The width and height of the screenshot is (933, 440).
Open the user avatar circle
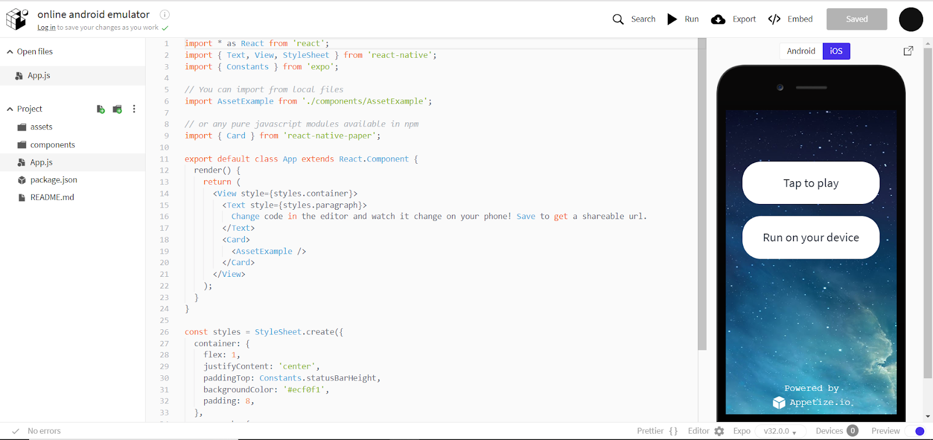(911, 19)
